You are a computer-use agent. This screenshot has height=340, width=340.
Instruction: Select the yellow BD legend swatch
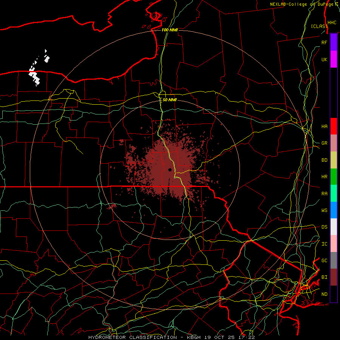click(x=334, y=160)
